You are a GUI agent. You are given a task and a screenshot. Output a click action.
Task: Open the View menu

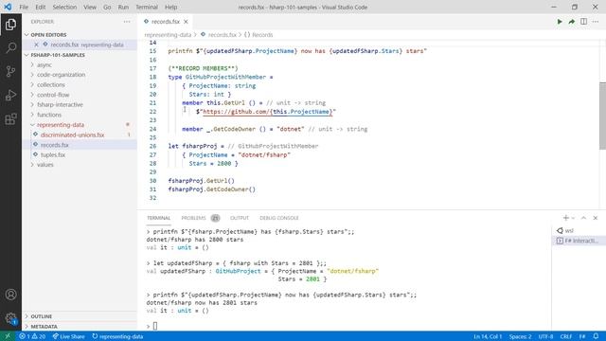pos(90,7)
